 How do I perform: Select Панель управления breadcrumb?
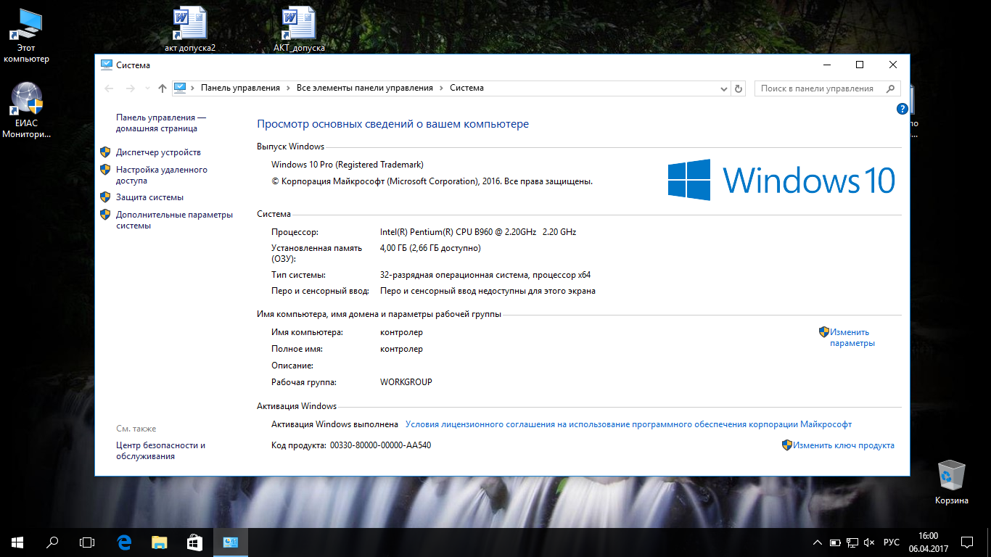coord(240,88)
